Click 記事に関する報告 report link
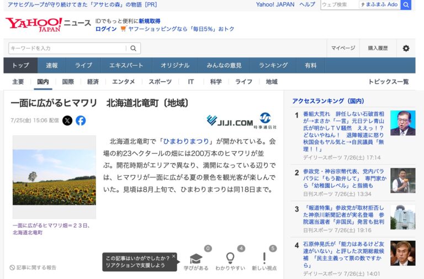 coord(33,267)
